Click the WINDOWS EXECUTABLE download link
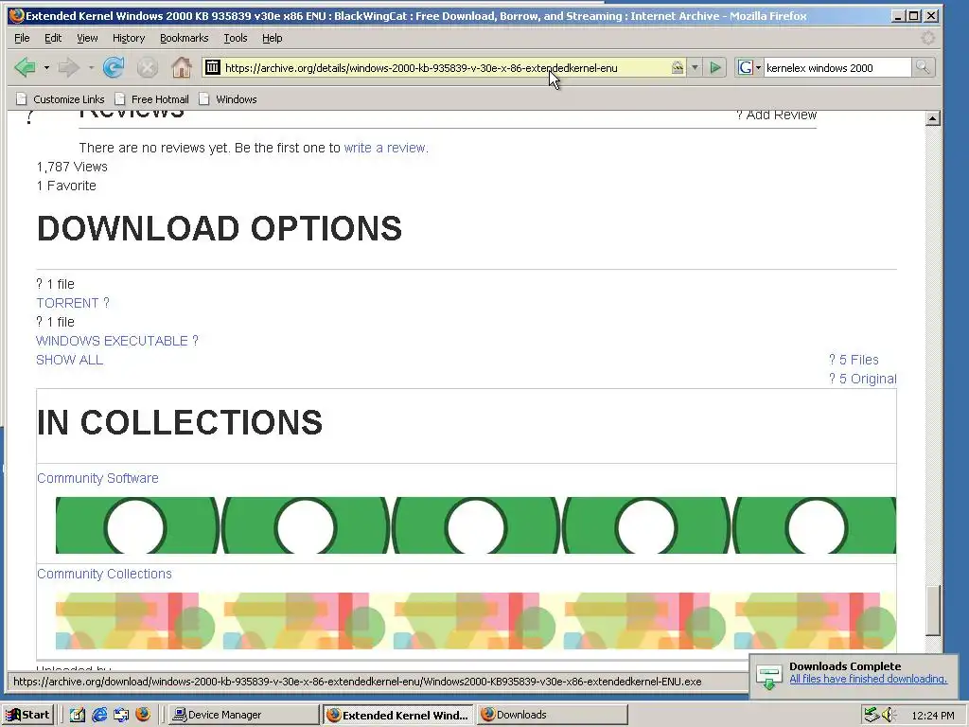Image resolution: width=969 pixels, height=727 pixels. 116,341
